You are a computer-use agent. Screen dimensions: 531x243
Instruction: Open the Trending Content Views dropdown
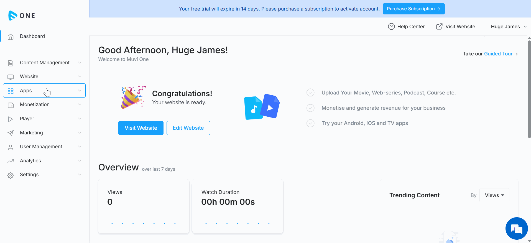494,195
